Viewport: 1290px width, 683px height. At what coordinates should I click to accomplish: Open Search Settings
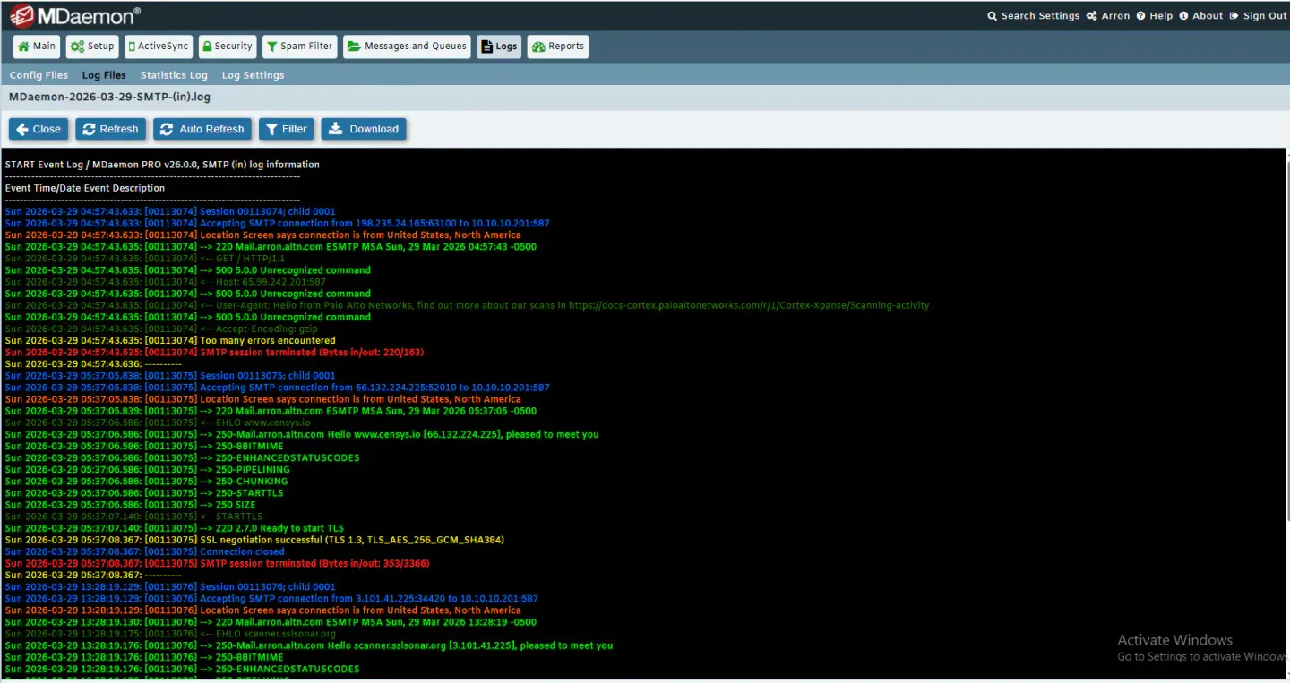tap(1033, 16)
